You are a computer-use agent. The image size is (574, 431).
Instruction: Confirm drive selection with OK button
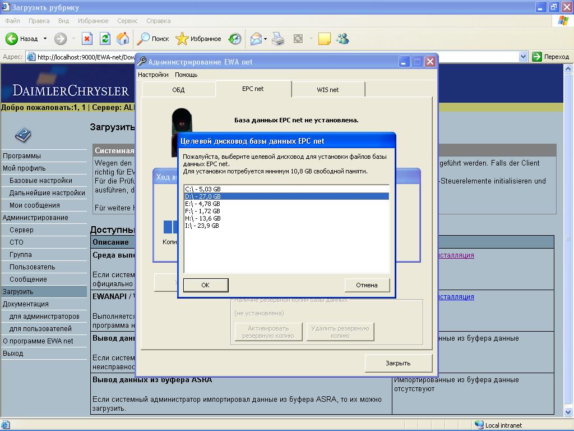(206, 285)
